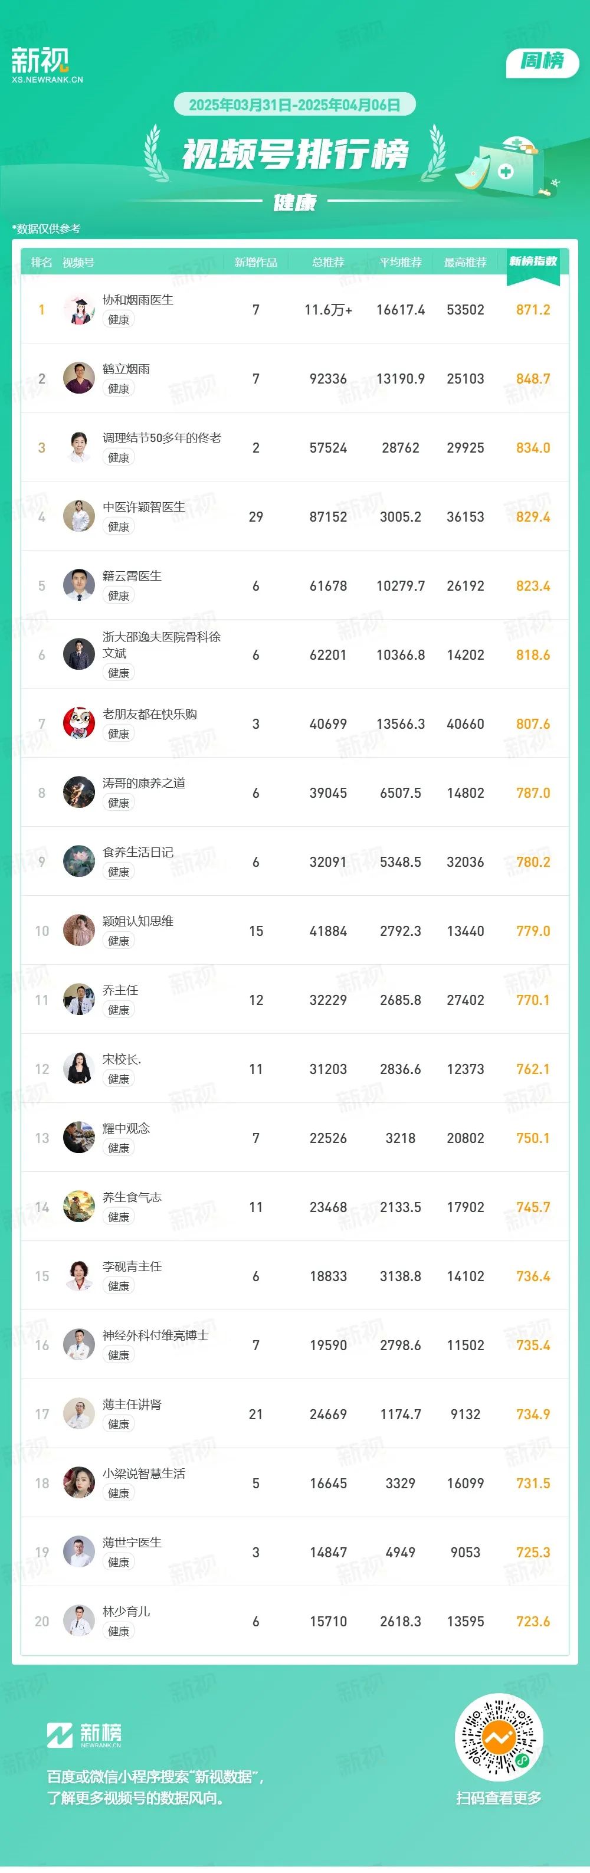This screenshot has width=590, height=1873.
Task: Open the 中医许颖智医生 account name
Action: coord(144,507)
